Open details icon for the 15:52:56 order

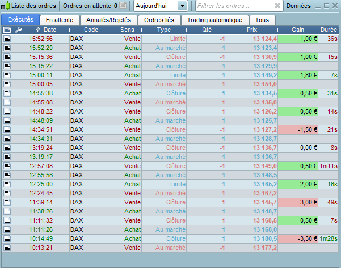[x=7, y=39]
